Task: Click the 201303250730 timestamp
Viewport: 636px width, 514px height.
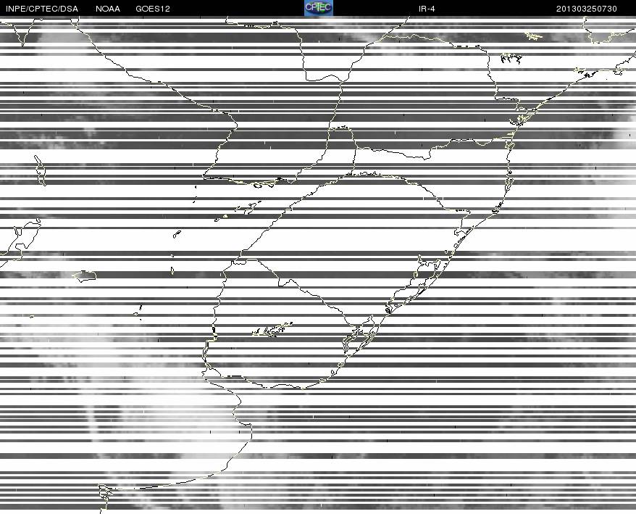Action: pyautogui.click(x=587, y=9)
